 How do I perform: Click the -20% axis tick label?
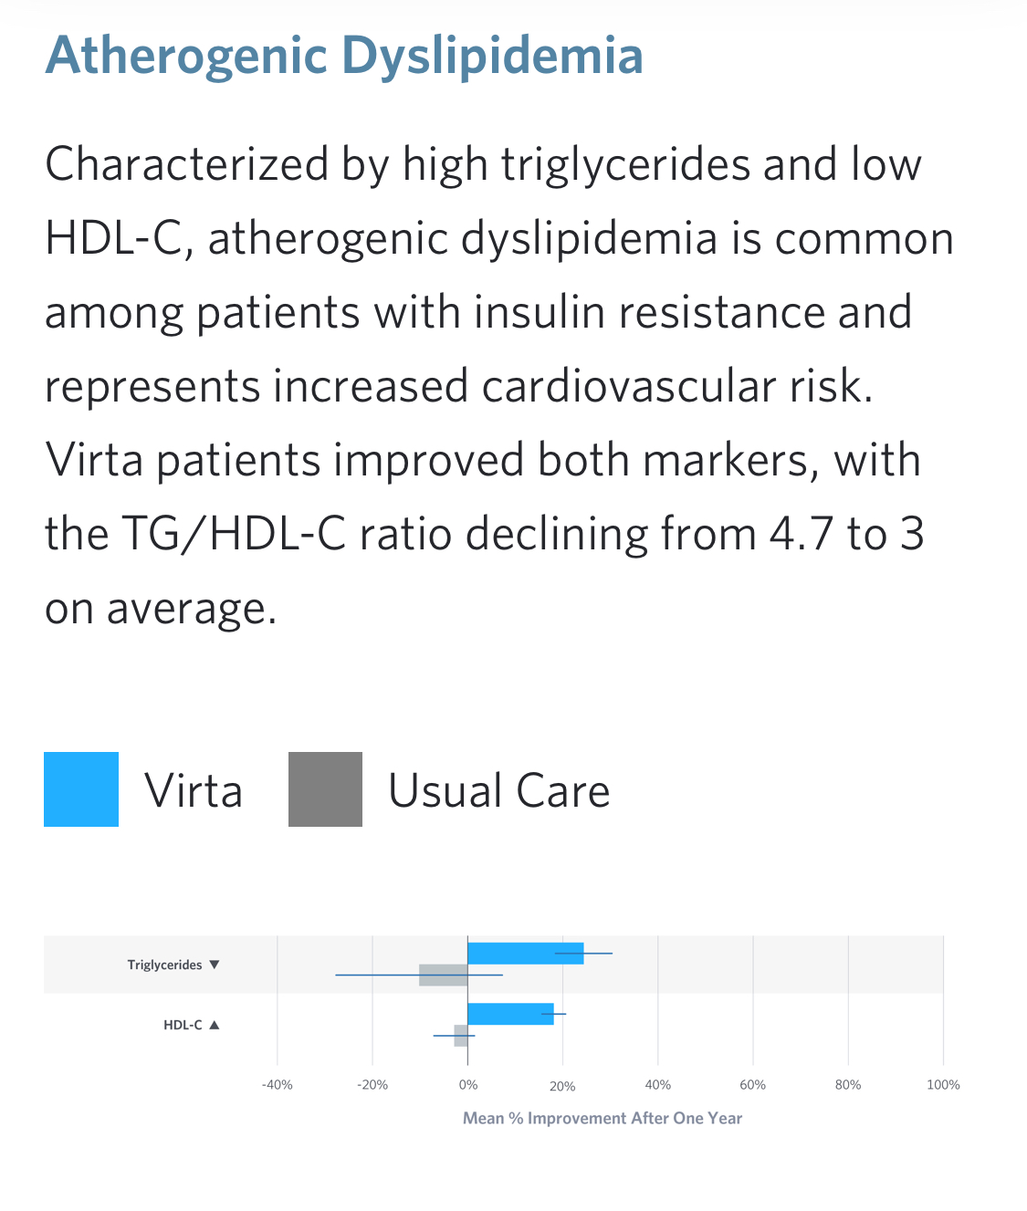tap(372, 1085)
